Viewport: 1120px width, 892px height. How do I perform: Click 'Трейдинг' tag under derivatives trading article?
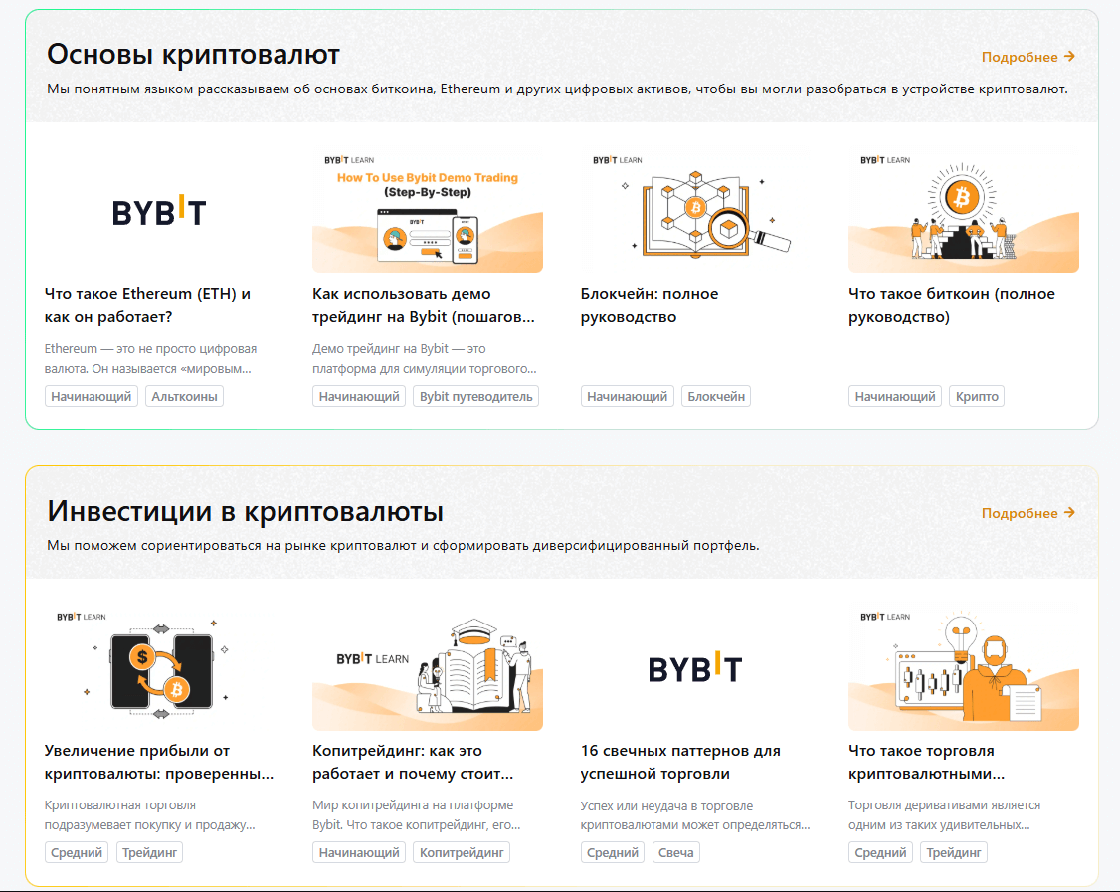(954, 853)
